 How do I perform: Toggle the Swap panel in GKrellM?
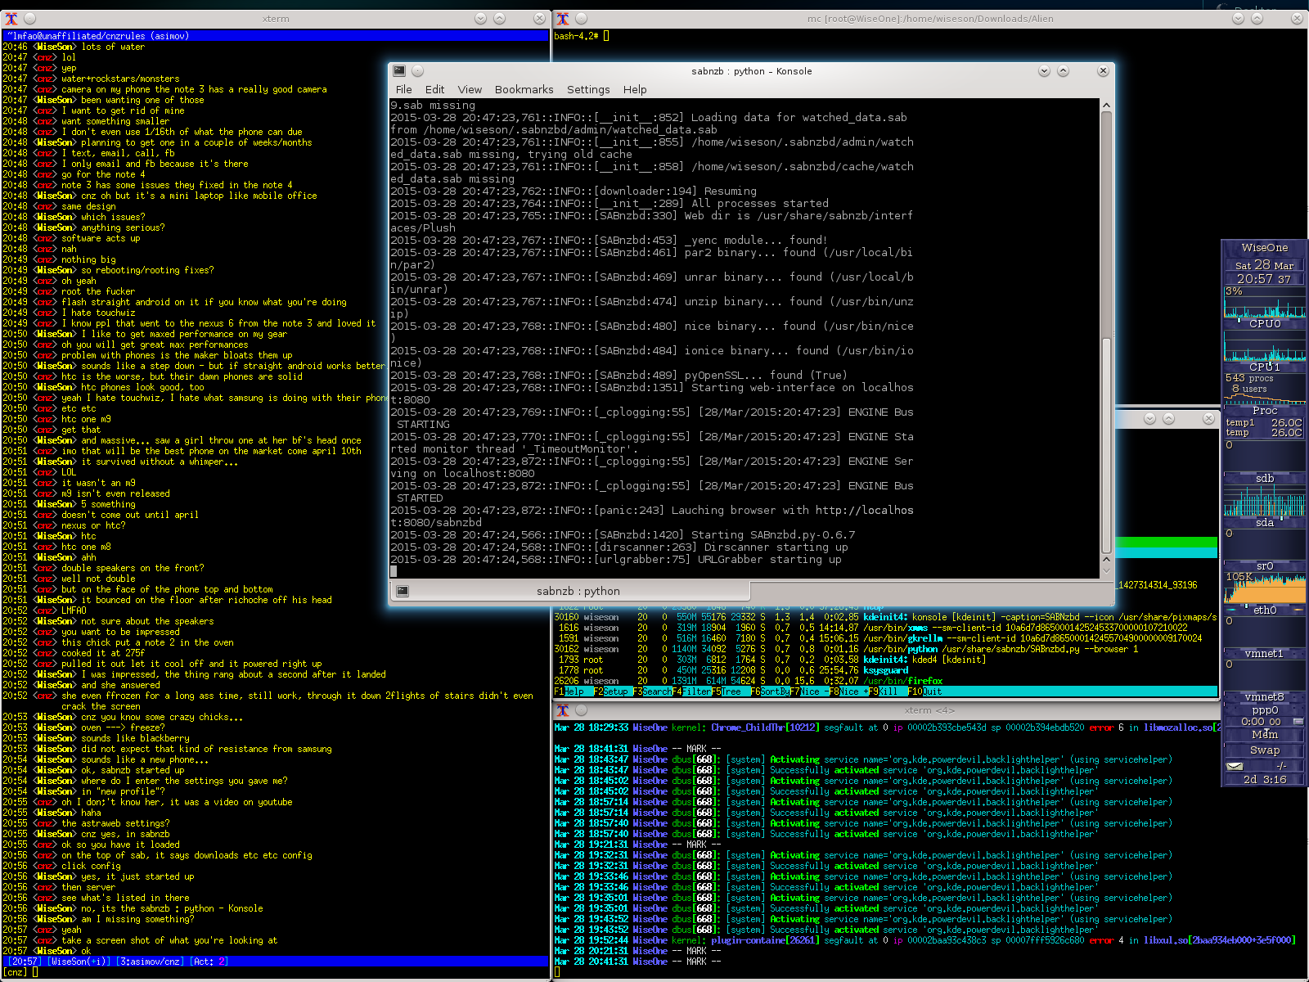(x=1265, y=750)
